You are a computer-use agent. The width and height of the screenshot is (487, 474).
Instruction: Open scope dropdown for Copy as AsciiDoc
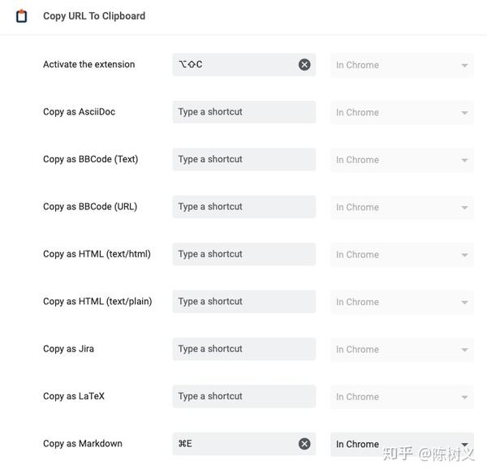pos(402,113)
